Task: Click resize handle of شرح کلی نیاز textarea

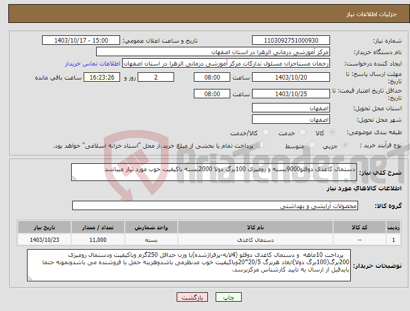Action: pos(74,178)
